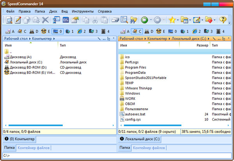Switch to Контейнер файлов tab in right panel
Screen dimensions: 234x161
point(149,148)
